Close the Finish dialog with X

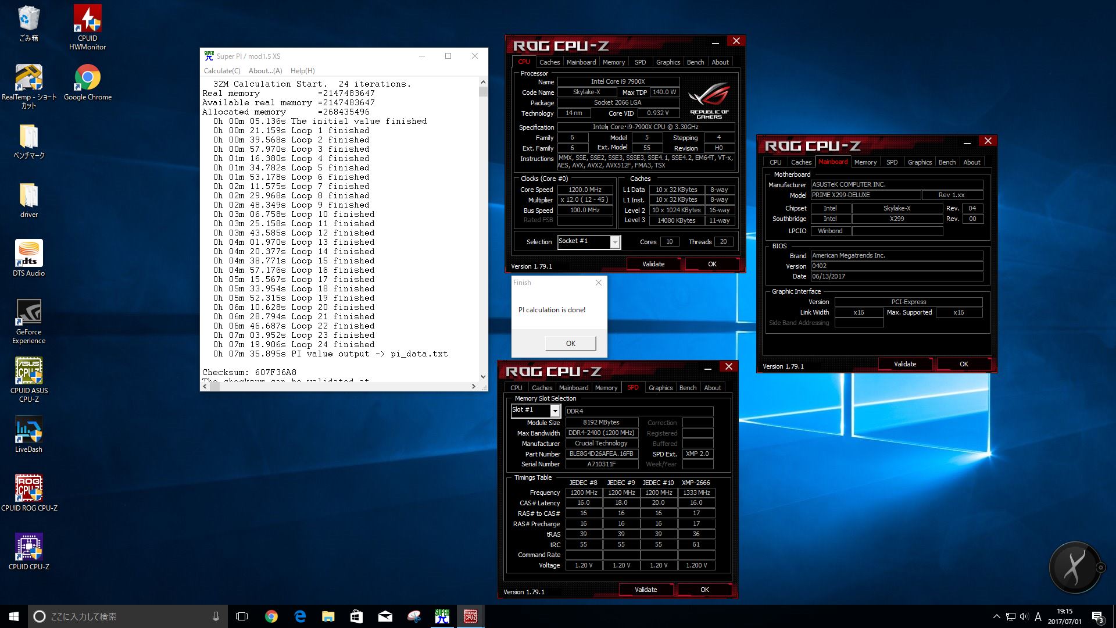click(598, 283)
